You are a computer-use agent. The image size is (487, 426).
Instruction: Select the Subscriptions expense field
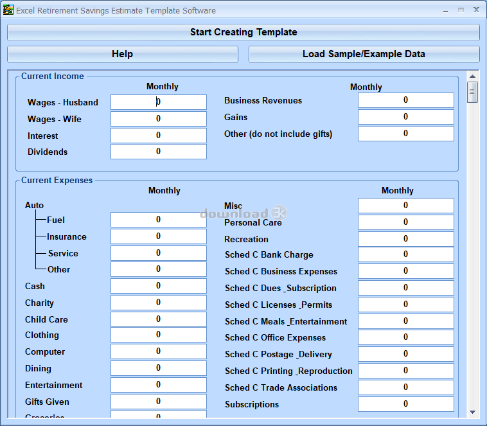pos(405,404)
